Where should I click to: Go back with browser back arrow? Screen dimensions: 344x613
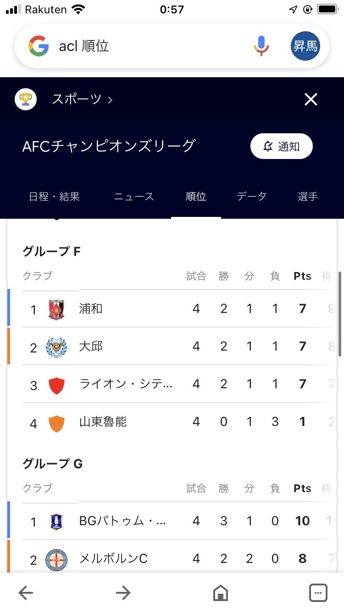click(x=26, y=593)
